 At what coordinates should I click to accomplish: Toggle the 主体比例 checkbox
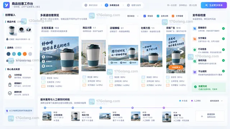[x=158, y=16]
